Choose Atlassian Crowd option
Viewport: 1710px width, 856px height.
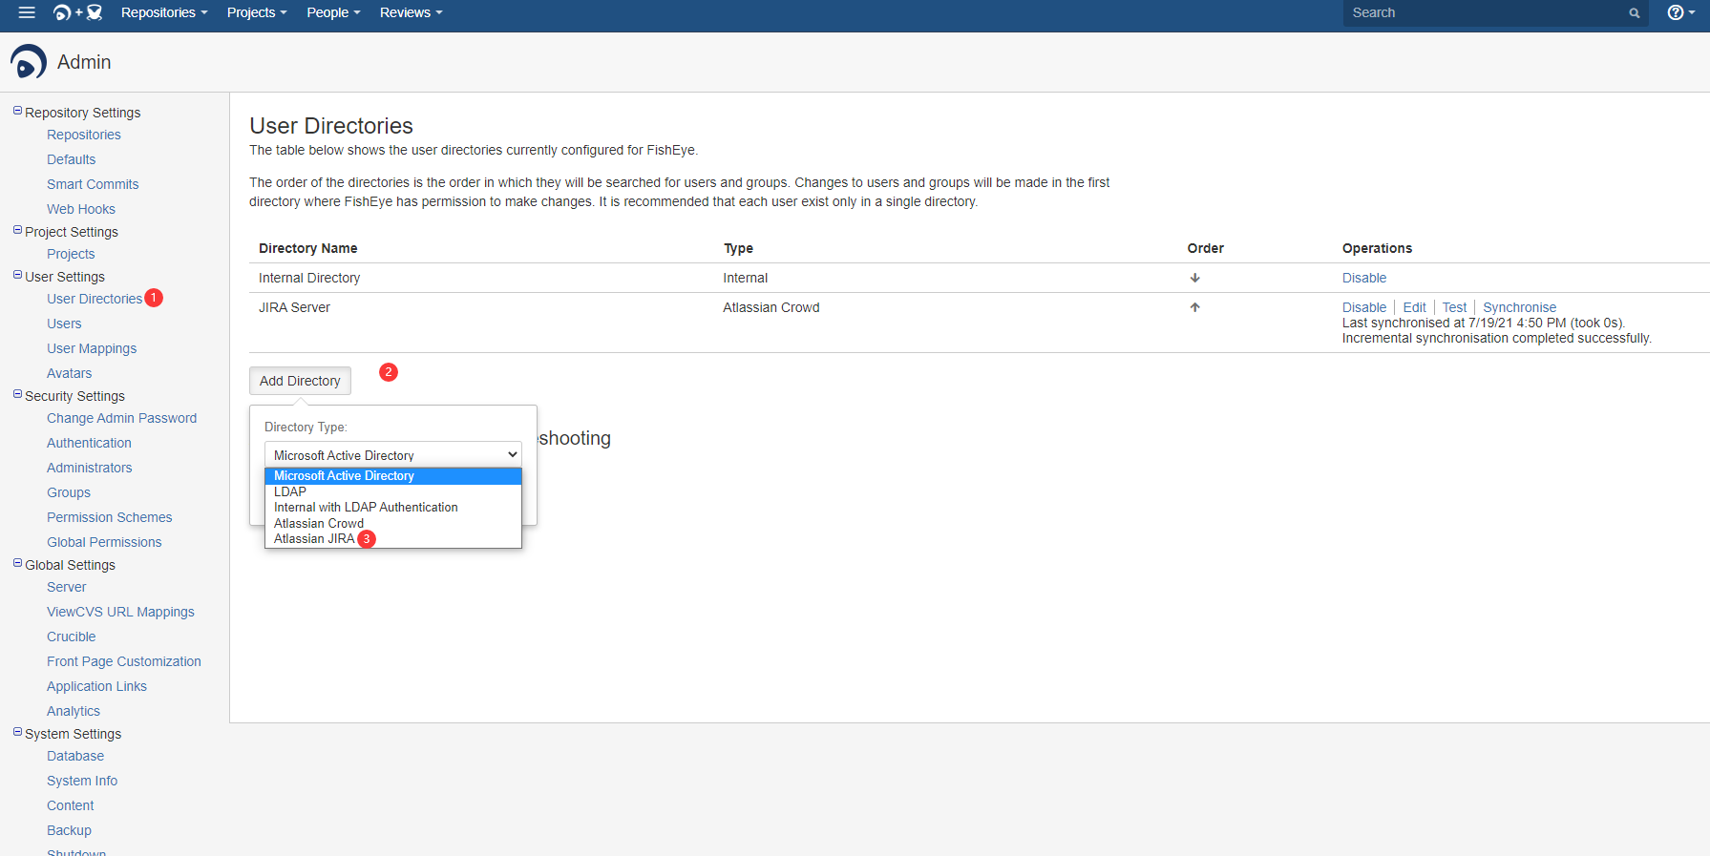392,523
